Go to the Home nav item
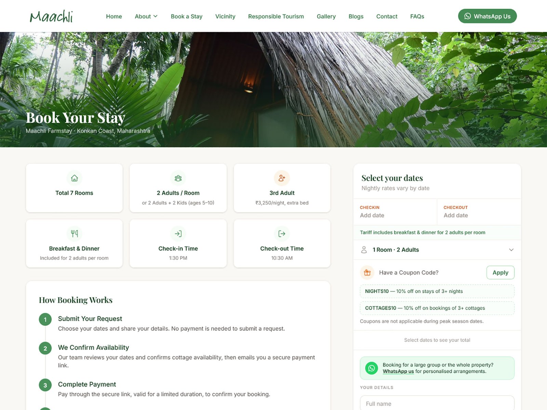The height and width of the screenshot is (410, 547). (x=114, y=16)
